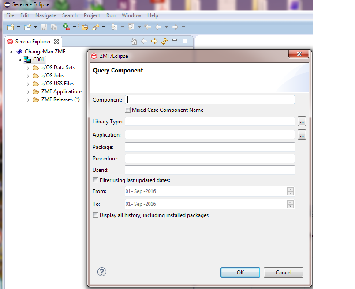This screenshot has height=289, width=355.
Task: Click the Refresh icon in Serena Explorer
Action: [164, 41]
